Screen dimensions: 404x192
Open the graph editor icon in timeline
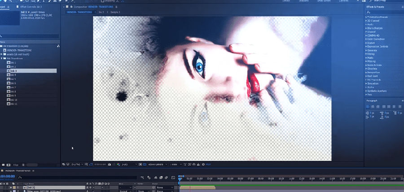pyautogui.click(x=173, y=177)
